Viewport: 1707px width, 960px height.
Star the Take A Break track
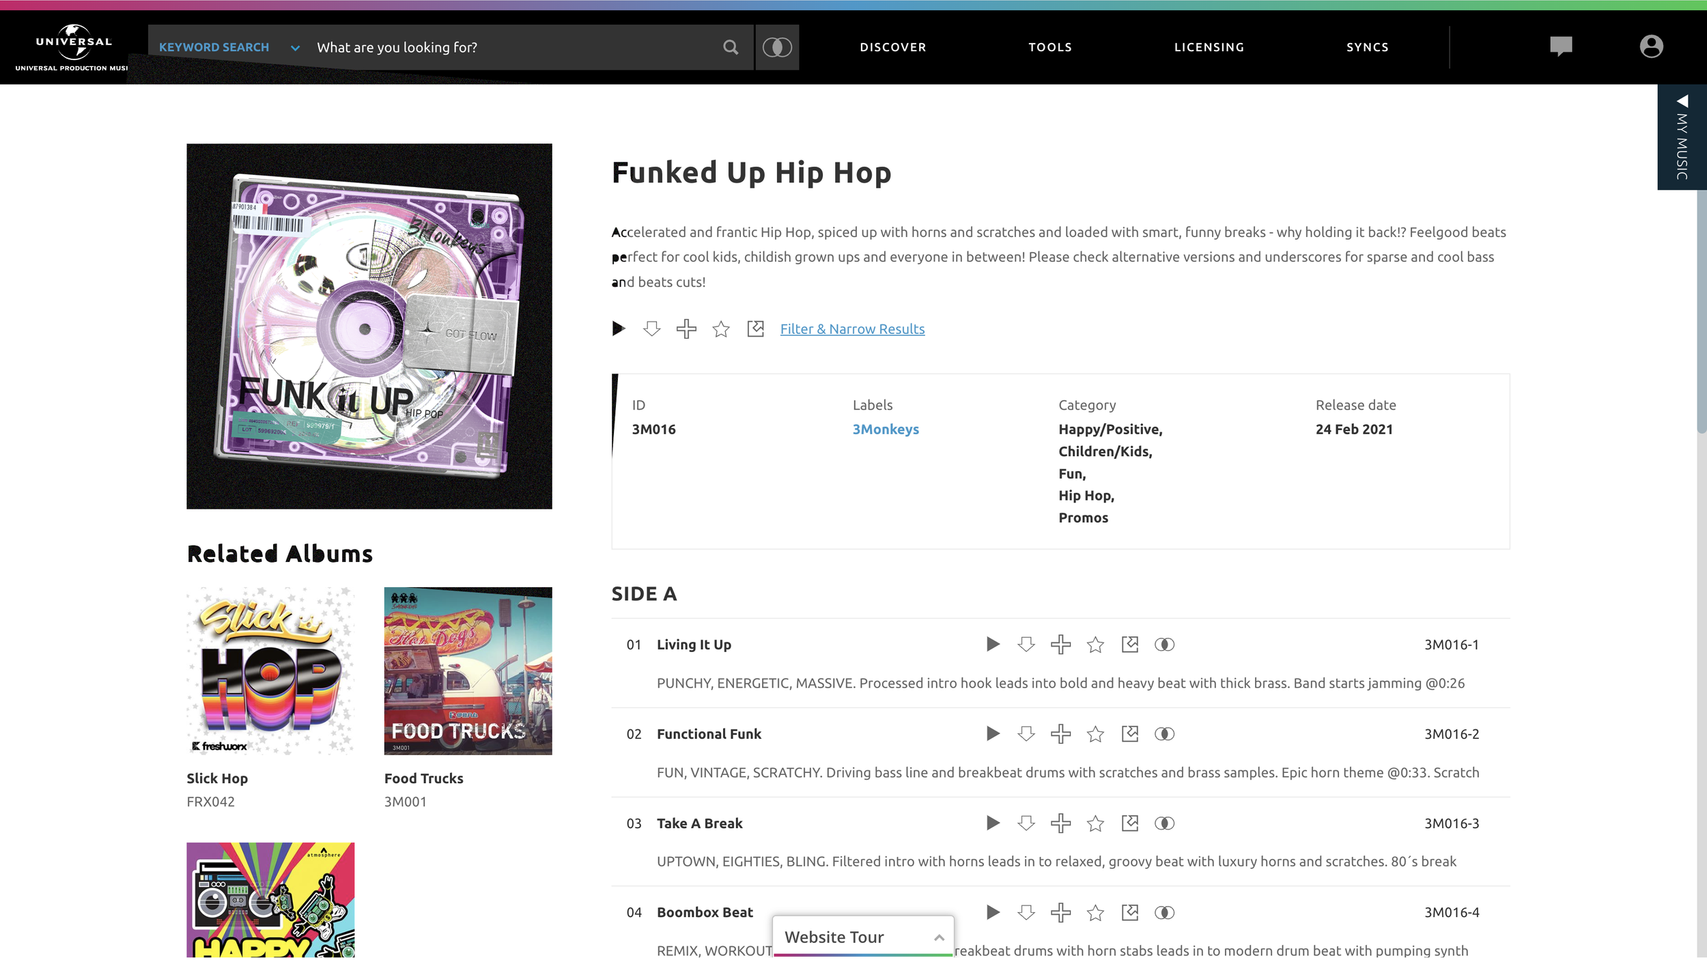pyautogui.click(x=1095, y=823)
